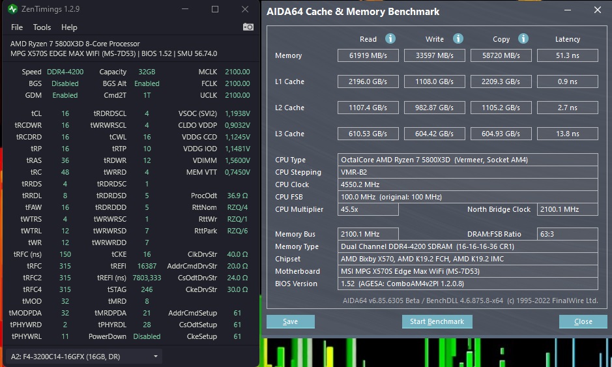Click the Memory Type Dual Channel DDR4-4200 field
This screenshot has height=367, width=612.
pos(467,246)
